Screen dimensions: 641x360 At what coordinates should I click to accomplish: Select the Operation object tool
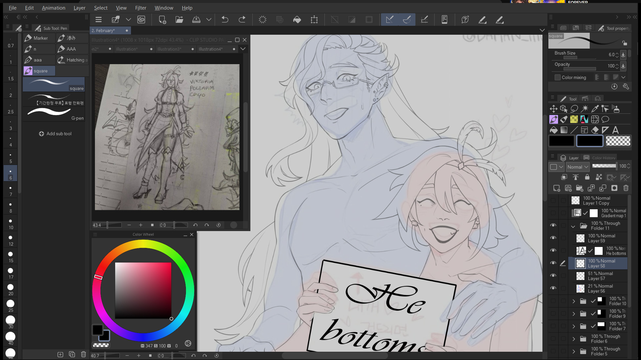(564, 109)
